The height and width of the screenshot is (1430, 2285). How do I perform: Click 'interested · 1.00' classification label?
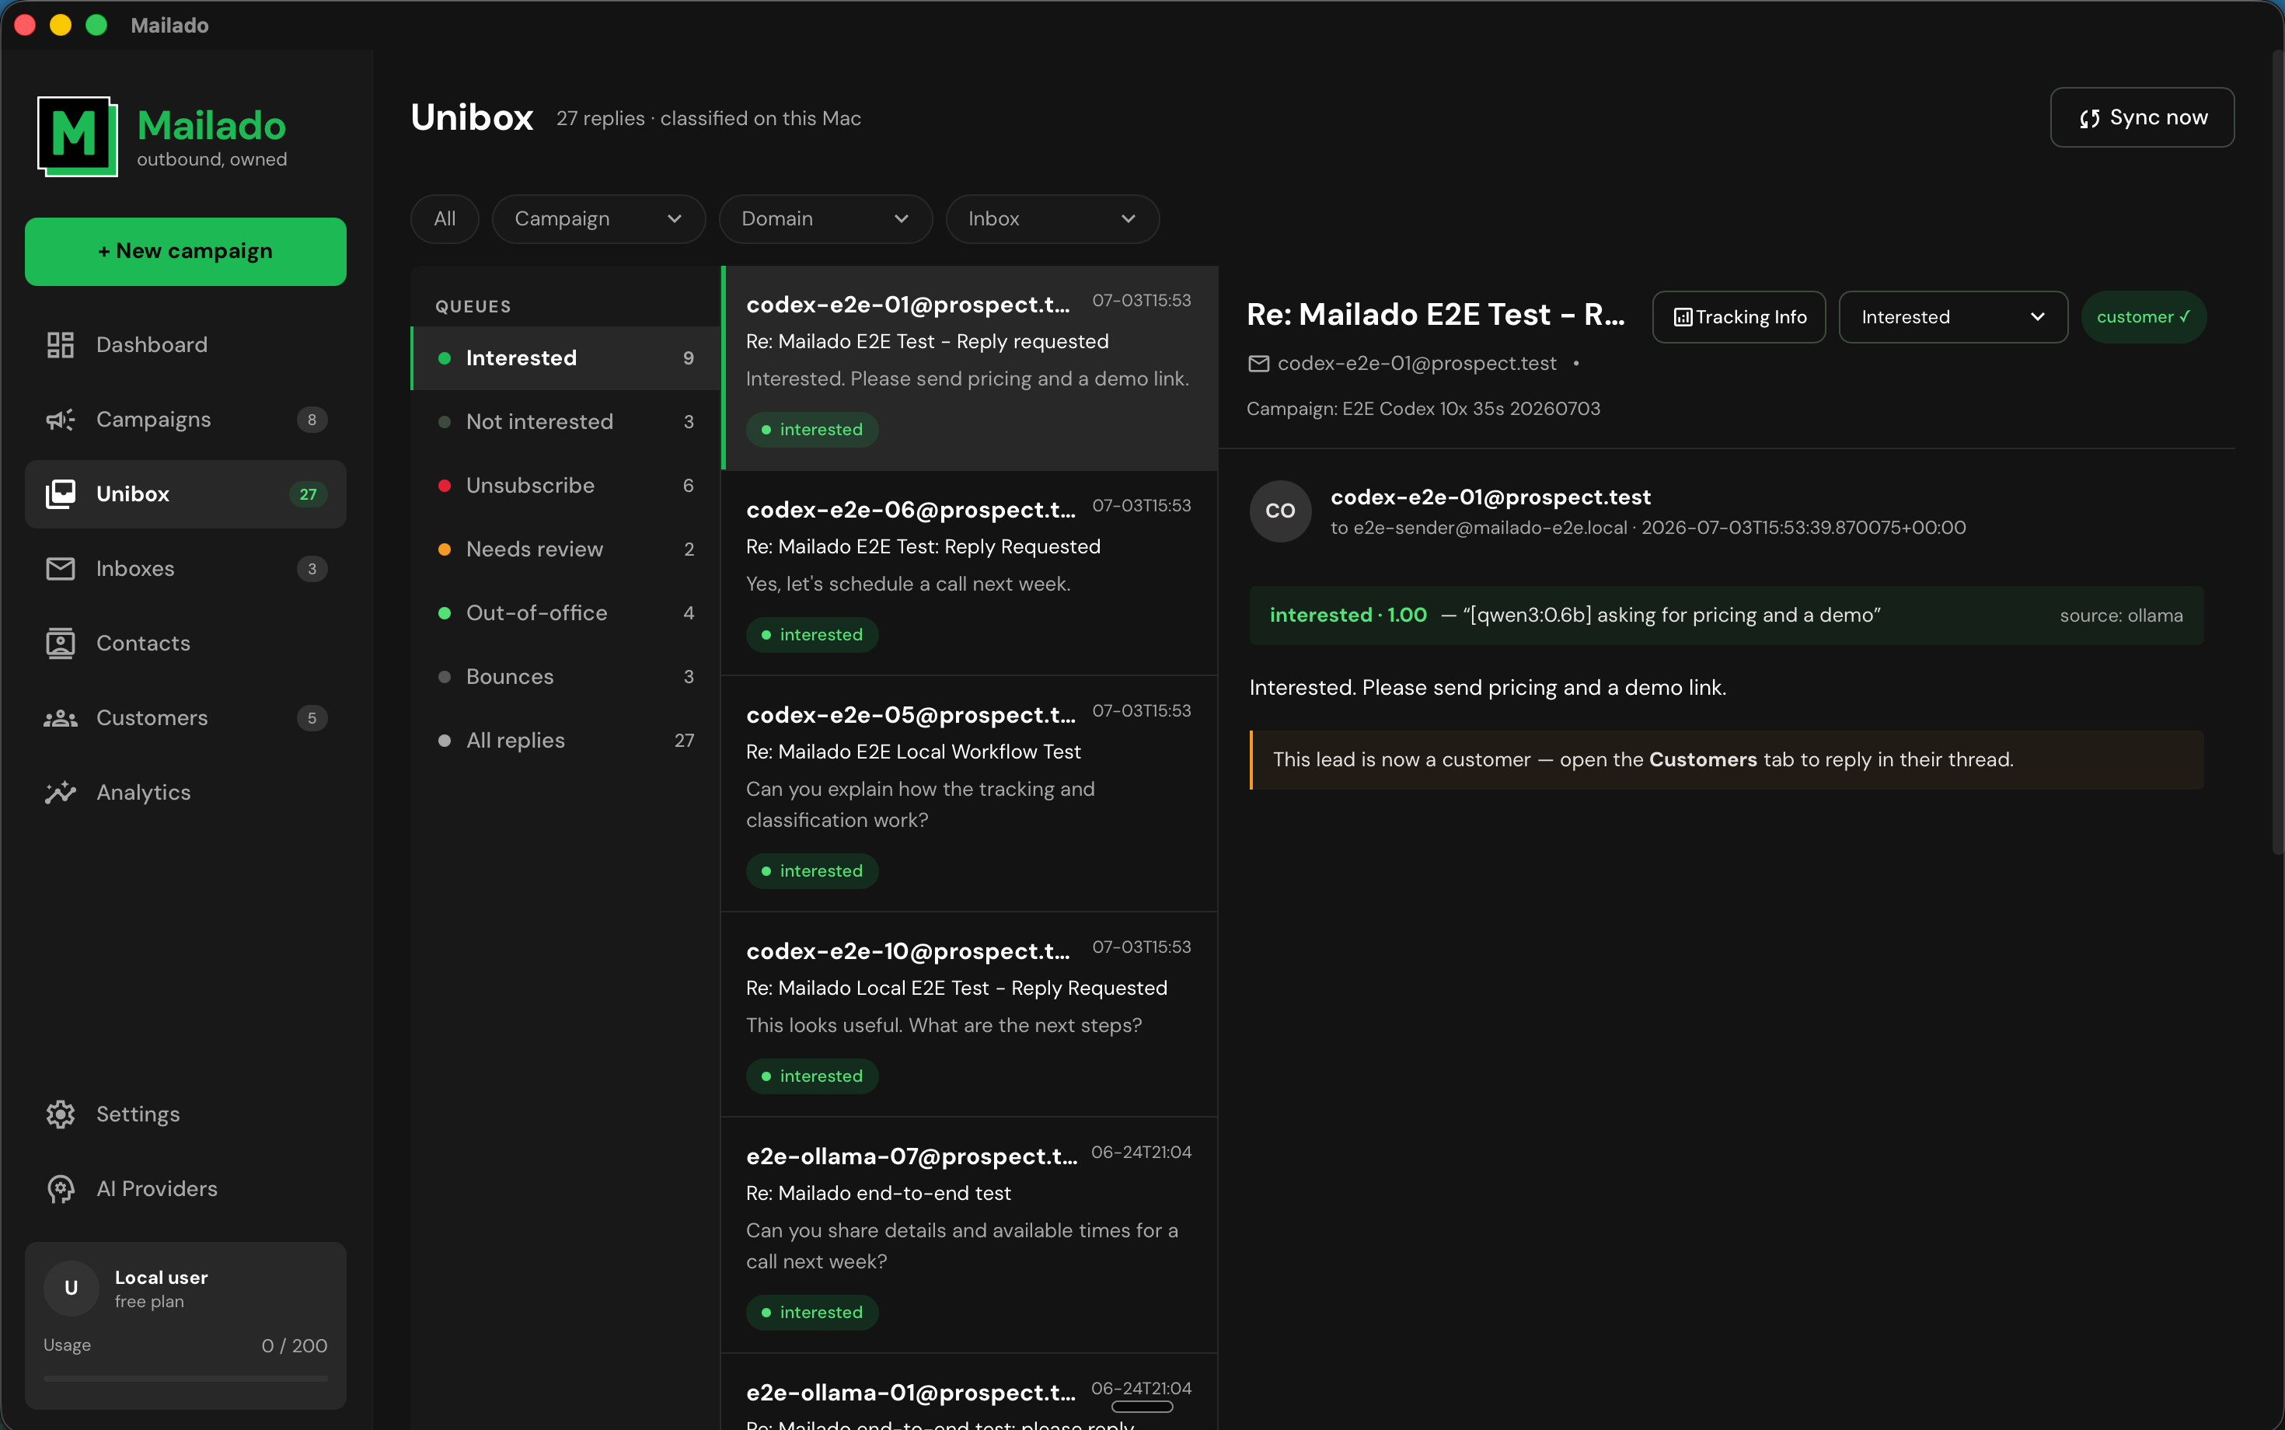(x=1348, y=616)
